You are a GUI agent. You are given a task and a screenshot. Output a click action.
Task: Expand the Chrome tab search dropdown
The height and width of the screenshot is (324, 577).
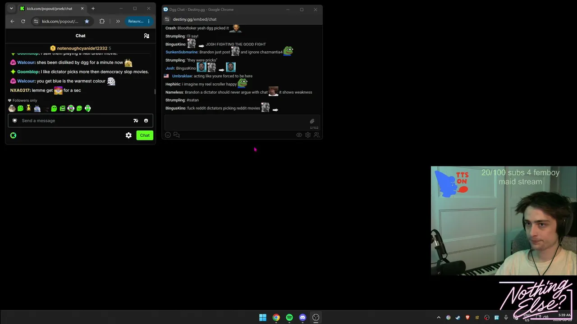11,9
